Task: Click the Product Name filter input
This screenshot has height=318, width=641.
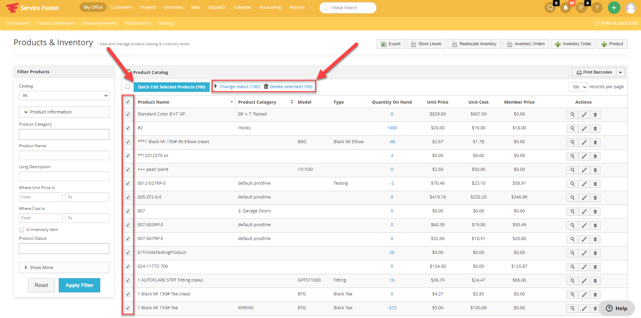Action: [64, 155]
